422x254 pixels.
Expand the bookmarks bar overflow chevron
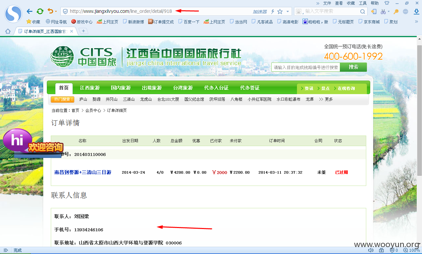click(x=416, y=22)
